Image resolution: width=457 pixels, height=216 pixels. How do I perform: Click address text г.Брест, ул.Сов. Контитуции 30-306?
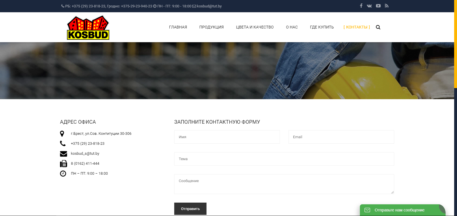coord(101,134)
